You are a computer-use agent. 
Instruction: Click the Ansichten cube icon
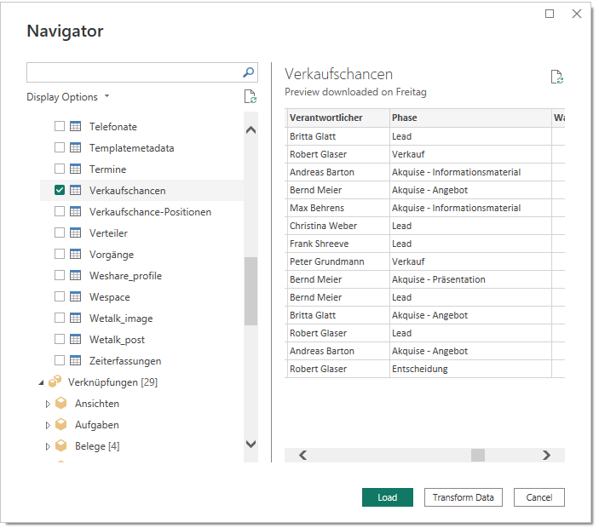(61, 403)
